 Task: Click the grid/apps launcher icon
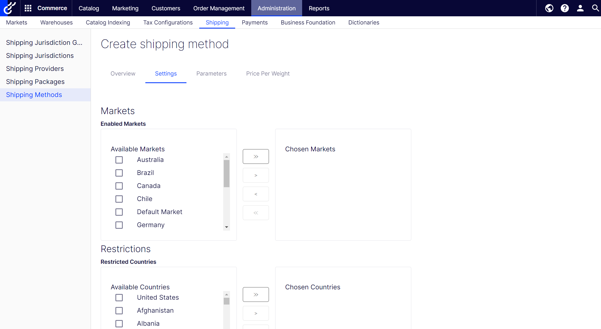coord(27,8)
